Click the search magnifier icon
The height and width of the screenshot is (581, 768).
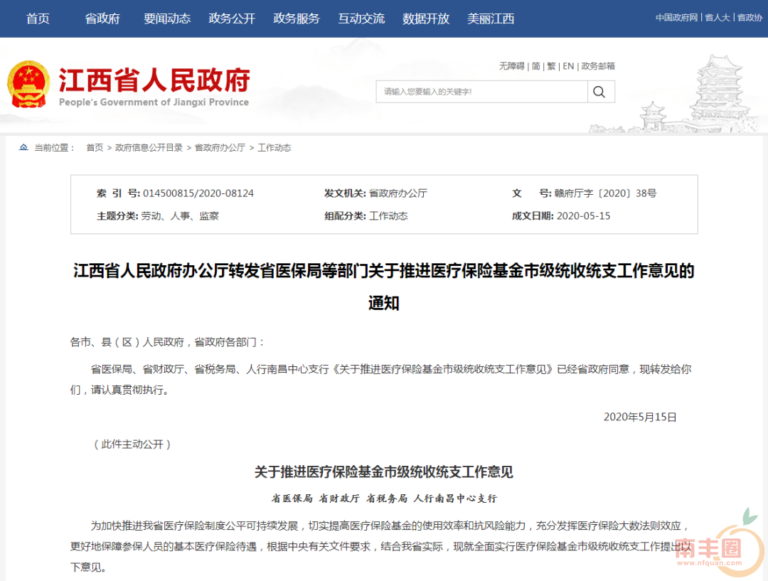point(599,92)
